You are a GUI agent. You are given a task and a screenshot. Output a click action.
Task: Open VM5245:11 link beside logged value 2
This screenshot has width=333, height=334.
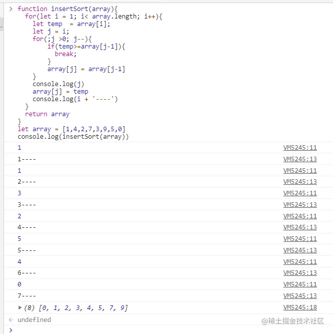(x=300, y=216)
